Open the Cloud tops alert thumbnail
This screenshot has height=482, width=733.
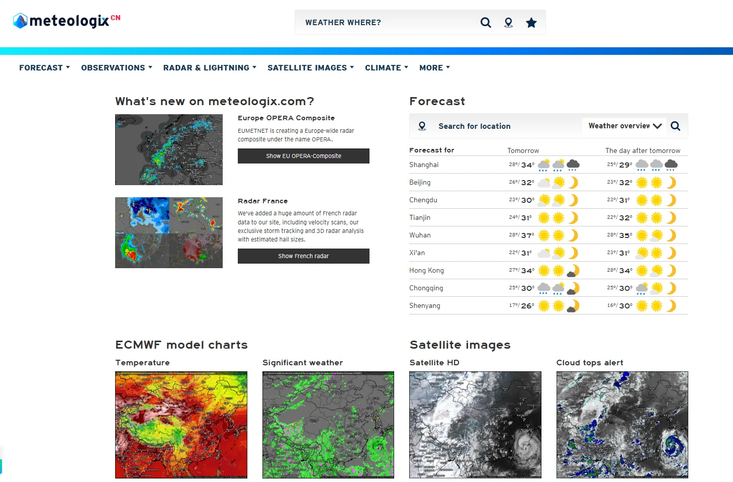tap(622, 425)
